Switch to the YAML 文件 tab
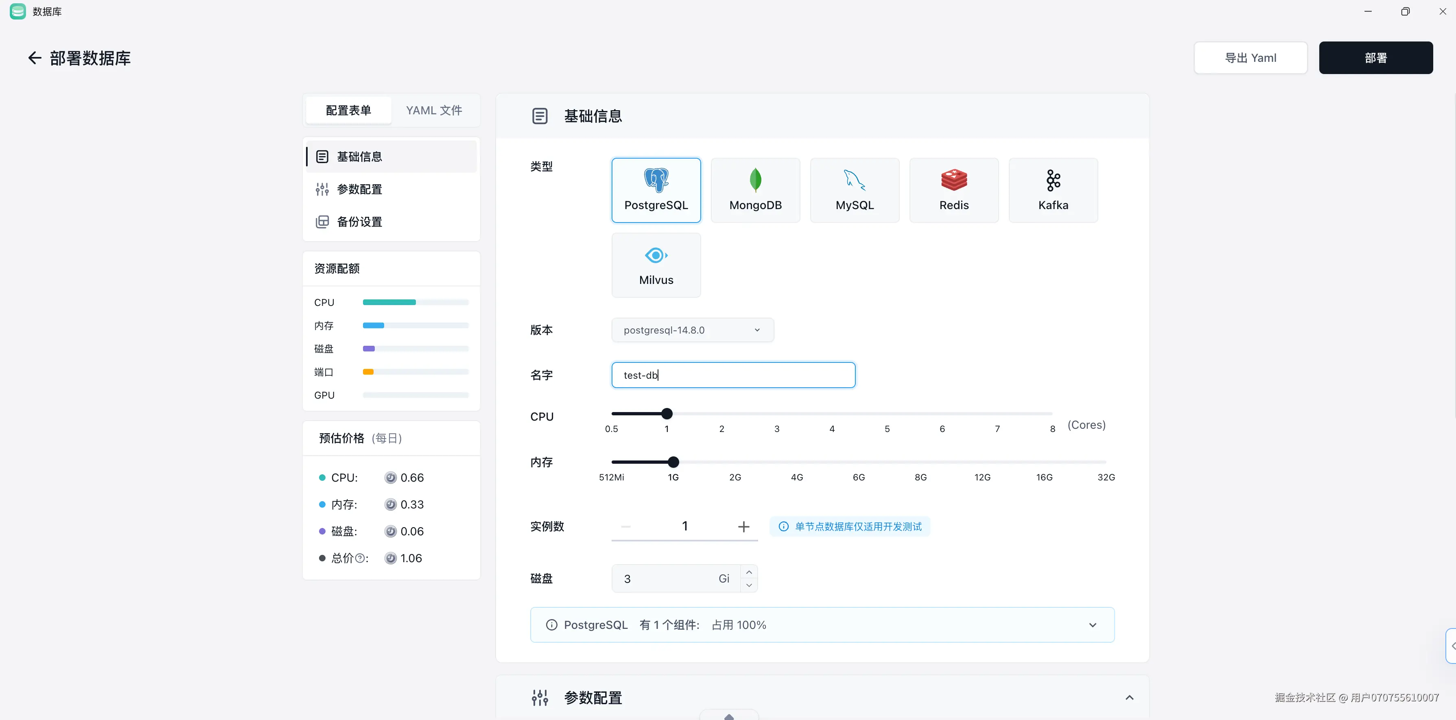The image size is (1456, 720). tap(433, 110)
